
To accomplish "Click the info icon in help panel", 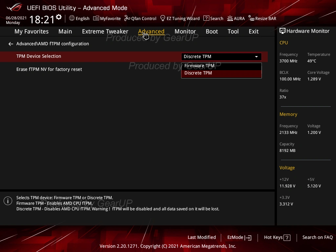I will [8, 201].
